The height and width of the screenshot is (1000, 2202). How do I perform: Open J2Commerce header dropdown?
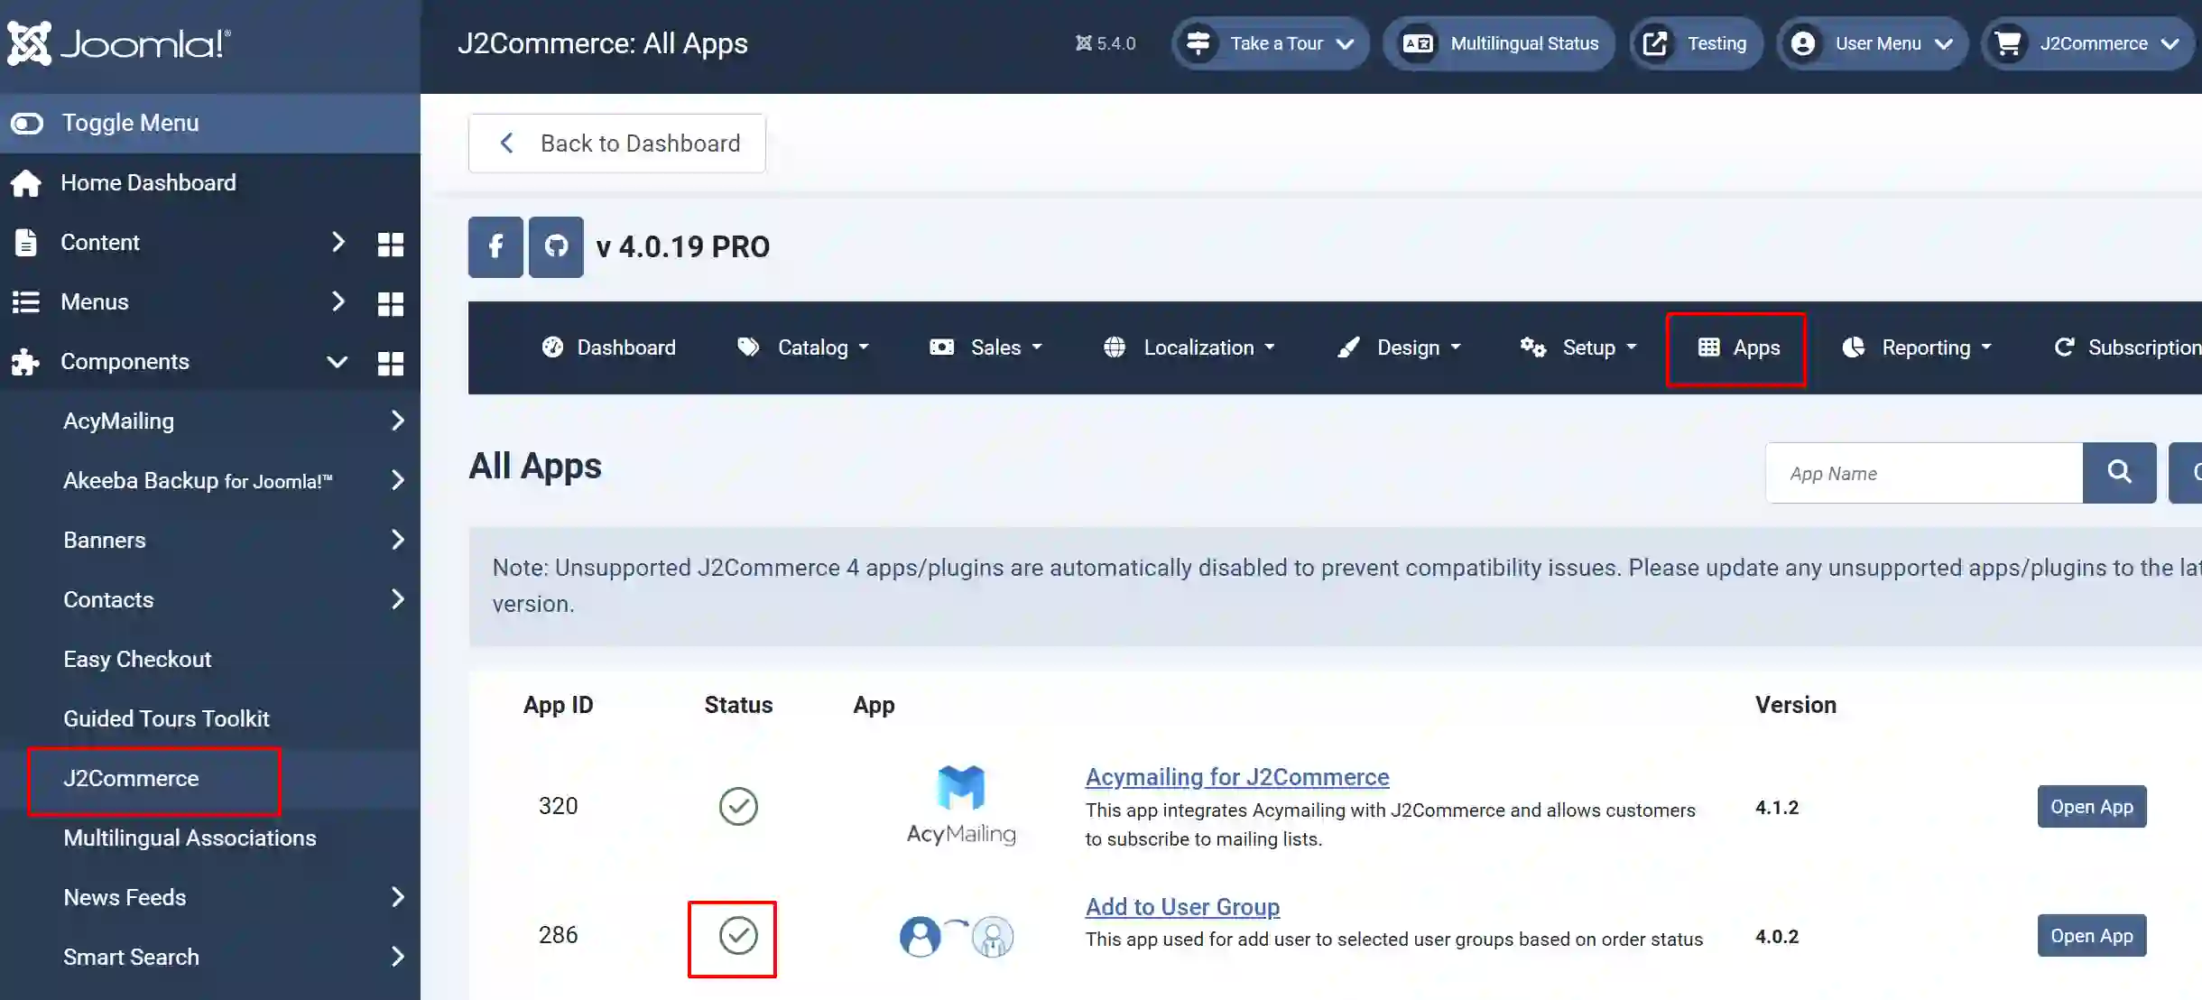tap(2088, 43)
